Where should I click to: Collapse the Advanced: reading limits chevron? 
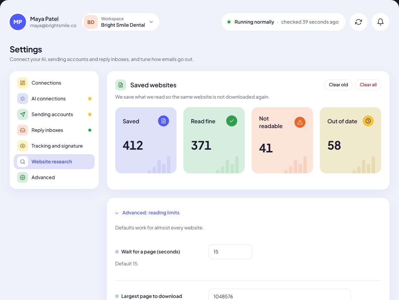click(117, 213)
